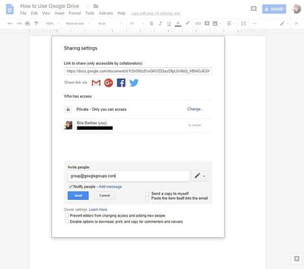Open the Tools menu
Image resolution: width=304 pixels, height=269 pixels.
89,13
